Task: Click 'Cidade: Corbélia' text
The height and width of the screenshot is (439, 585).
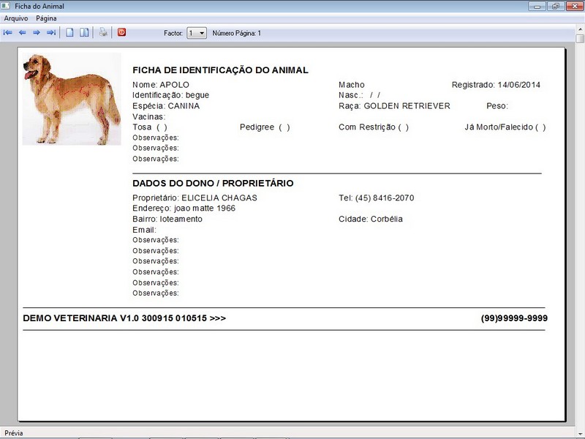Action: click(x=371, y=219)
